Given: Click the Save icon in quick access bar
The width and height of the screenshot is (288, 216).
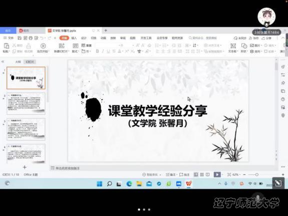Looking at the screenshot, I should coord(20,38).
